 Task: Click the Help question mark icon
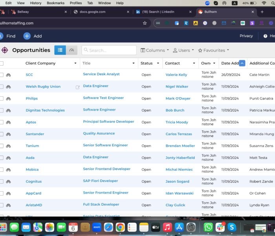265,36
